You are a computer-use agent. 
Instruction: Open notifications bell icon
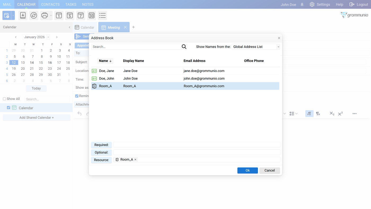(302, 5)
